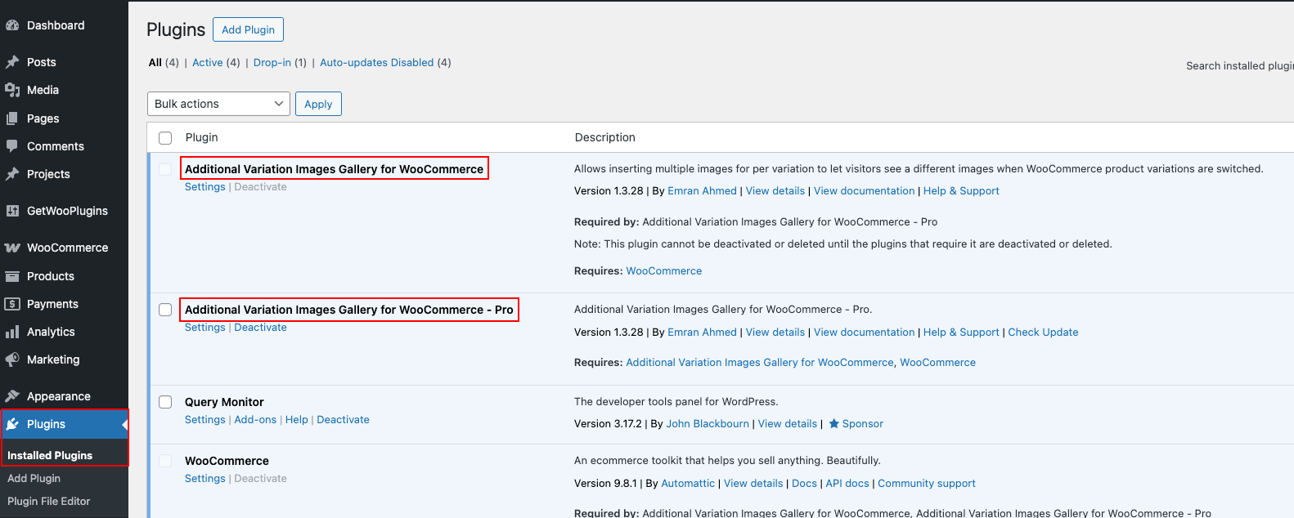Click the Analytics bar chart icon
This screenshot has width=1294, height=518.
click(x=12, y=332)
